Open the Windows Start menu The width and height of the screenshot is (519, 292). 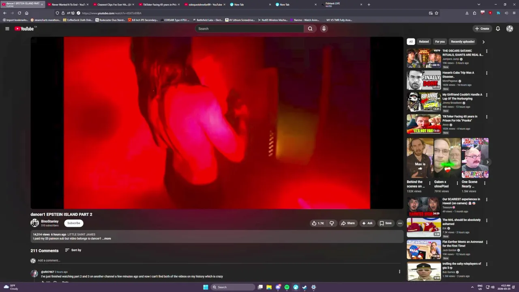(x=206, y=287)
